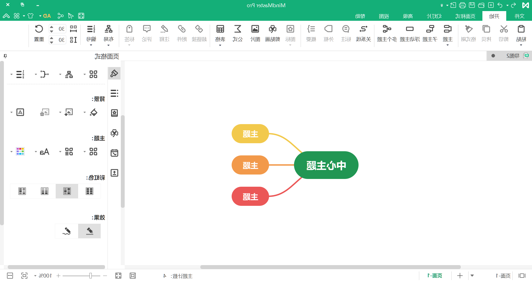The image size is (532, 282).
Task: Select the red Topic (主题) node
Action: tap(250, 196)
